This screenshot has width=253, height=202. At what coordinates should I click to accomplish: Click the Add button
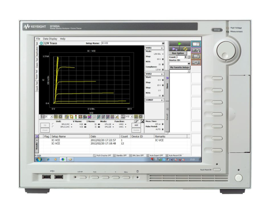click(136, 125)
